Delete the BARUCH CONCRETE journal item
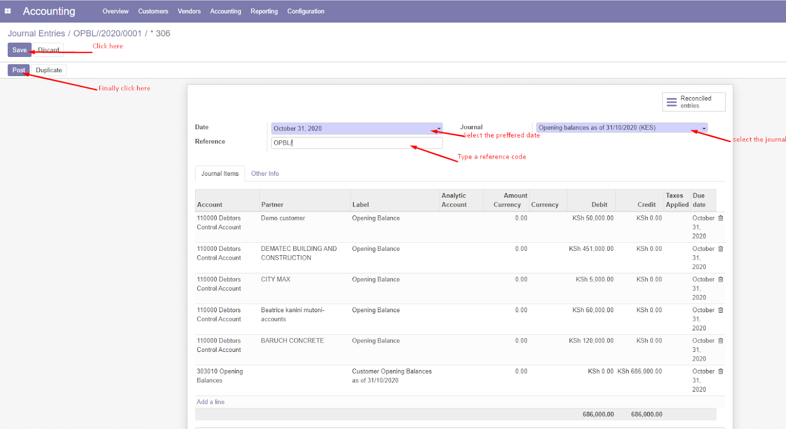Screen dimensions: 786x429 [721, 341]
